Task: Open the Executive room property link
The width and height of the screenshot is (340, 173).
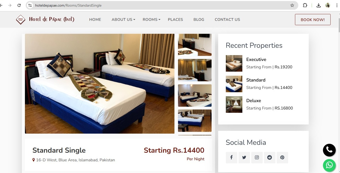Action: (256, 59)
